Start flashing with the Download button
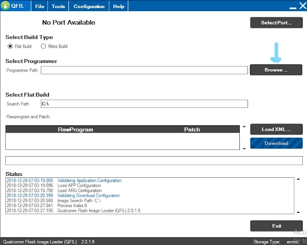 pos(276,143)
